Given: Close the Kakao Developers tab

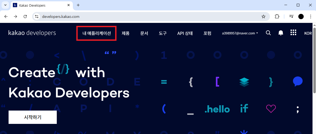Looking at the screenshot, I should pos(69,5).
